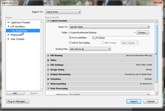The height and width of the screenshot is (111, 165).
Task: Expand the File Settings section
Action: point(48,65)
